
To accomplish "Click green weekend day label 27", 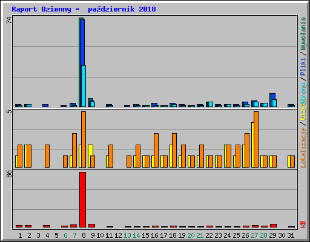I will (x=254, y=235).
